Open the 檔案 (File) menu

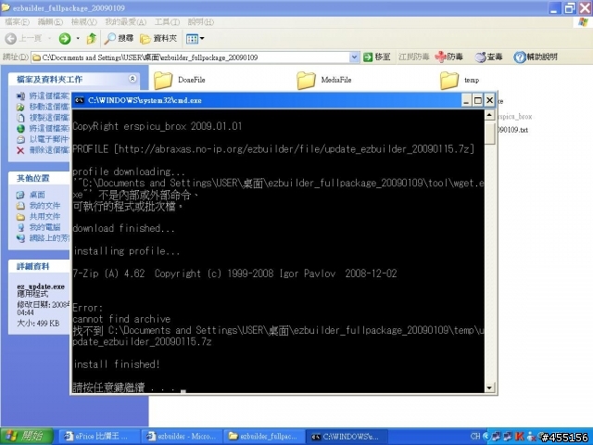pyautogui.click(x=17, y=22)
